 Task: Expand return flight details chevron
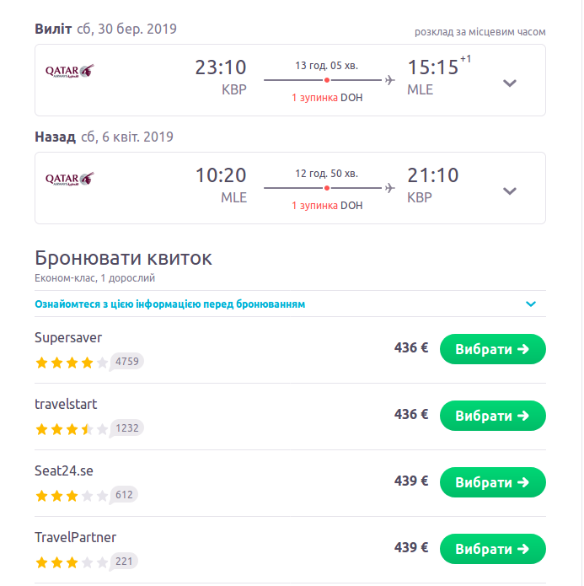click(x=509, y=191)
